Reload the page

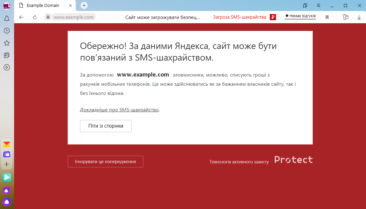click(35, 17)
